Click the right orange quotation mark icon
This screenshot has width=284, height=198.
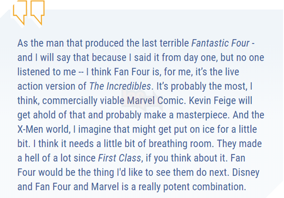pos(37,13)
